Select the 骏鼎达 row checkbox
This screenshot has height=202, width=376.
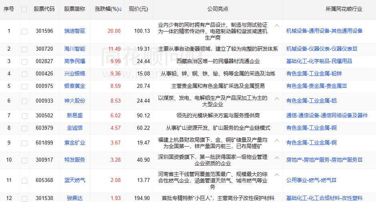24,199
